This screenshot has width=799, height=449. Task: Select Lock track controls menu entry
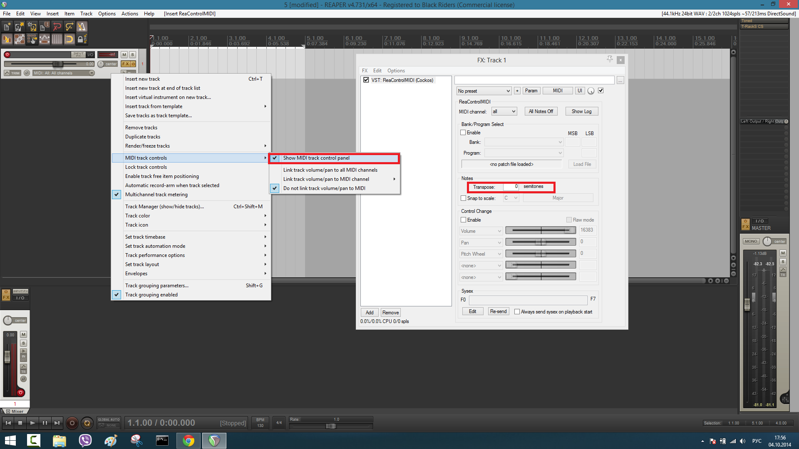click(x=146, y=167)
